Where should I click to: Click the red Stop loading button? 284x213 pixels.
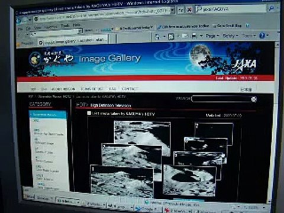point(189,10)
